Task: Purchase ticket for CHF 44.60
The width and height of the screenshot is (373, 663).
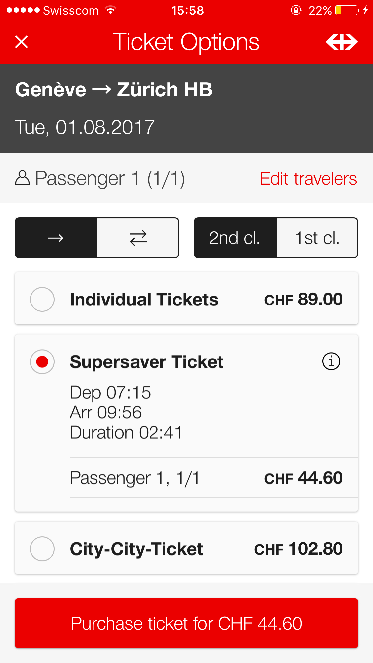Action: pos(186,623)
